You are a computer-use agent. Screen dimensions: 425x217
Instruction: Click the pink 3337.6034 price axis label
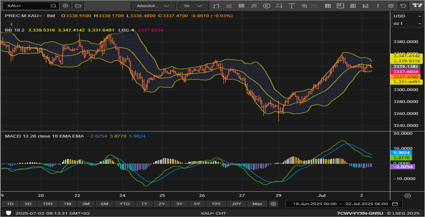[405, 71]
